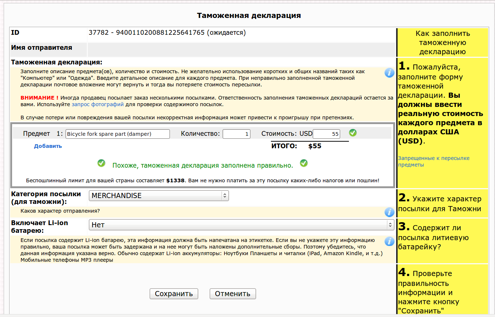Click the Стоимость USD cost input field
495x317 pixels.
click(x=326, y=134)
